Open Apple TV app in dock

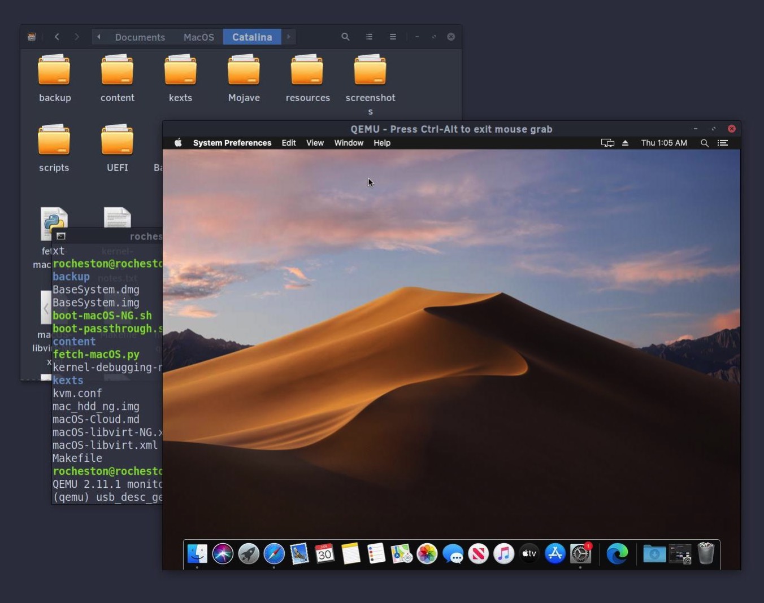(x=529, y=554)
